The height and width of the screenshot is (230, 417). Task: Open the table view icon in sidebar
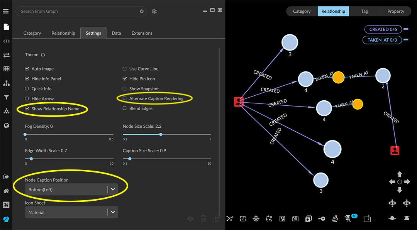(x=6, y=69)
